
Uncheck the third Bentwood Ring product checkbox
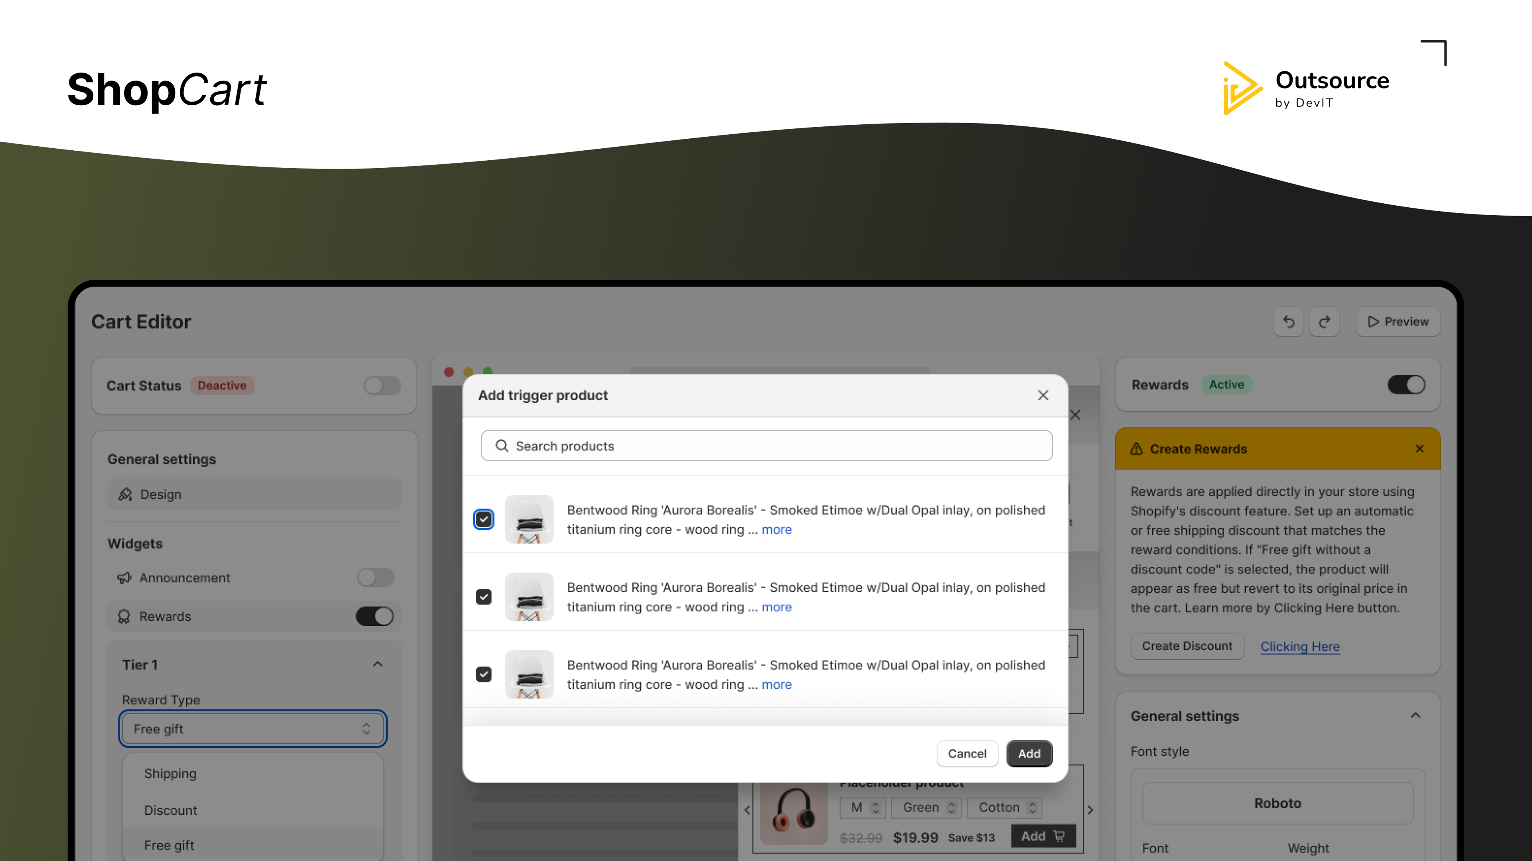point(484,674)
